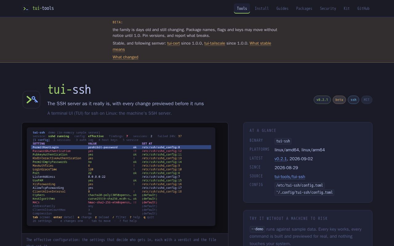Click the tui-tools terminal prompt logo icon
The image size is (394, 246).
(26, 8)
